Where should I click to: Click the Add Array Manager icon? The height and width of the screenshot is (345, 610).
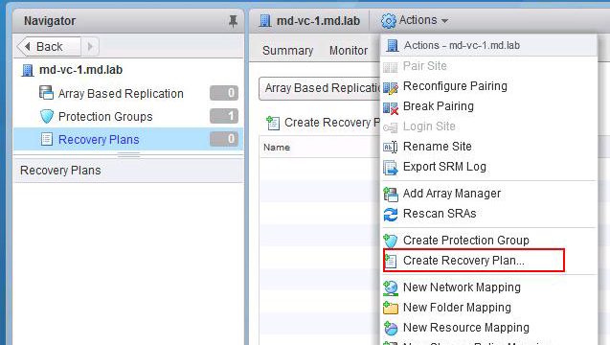tap(391, 195)
